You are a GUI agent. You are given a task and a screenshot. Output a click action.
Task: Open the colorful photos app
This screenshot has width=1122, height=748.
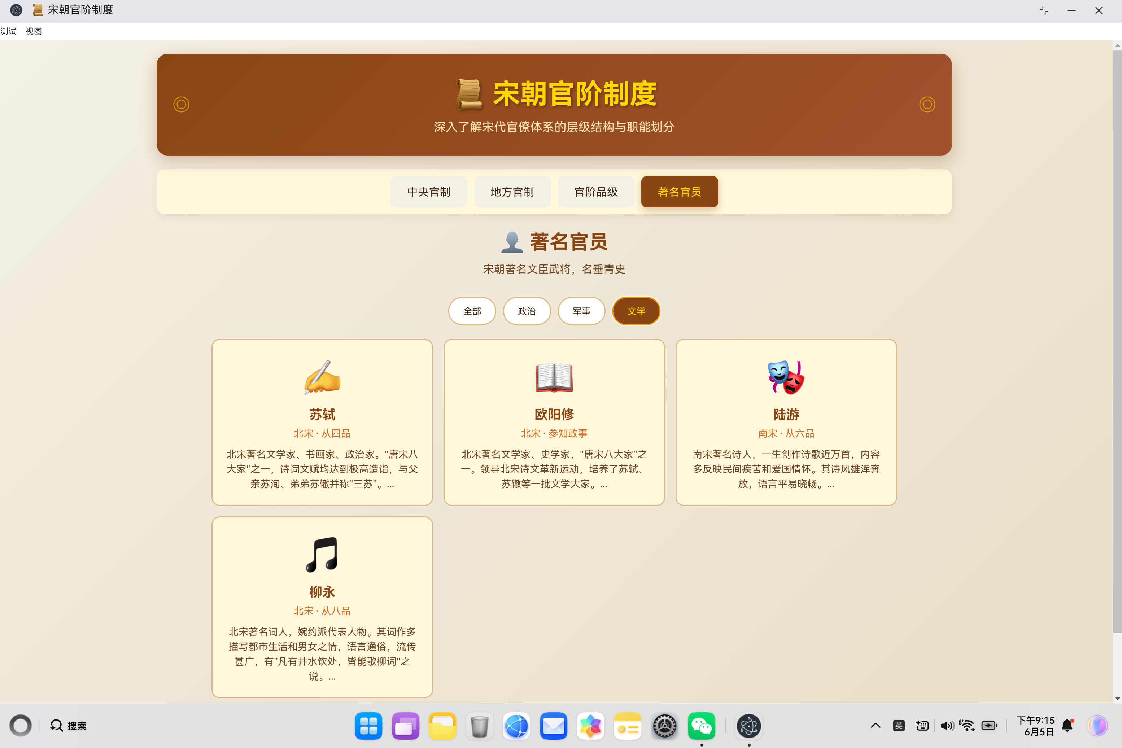[x=590, y=726]
